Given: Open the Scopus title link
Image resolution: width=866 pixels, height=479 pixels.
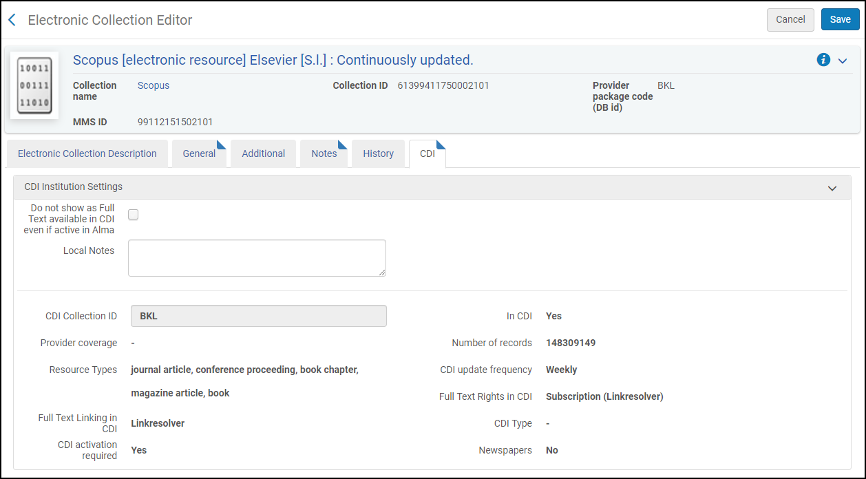Looking at the screenshot, I should (x=273, y=60).
